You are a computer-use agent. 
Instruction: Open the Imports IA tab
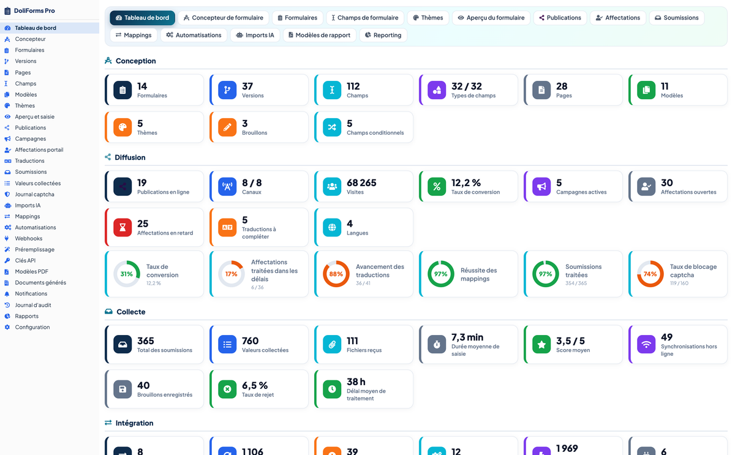click(x=255, y=35)
